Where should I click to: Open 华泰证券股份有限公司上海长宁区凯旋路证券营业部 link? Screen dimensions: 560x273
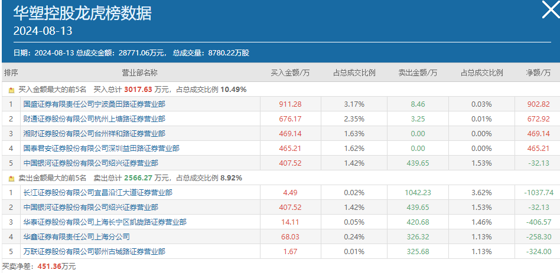tap(105, 222)
